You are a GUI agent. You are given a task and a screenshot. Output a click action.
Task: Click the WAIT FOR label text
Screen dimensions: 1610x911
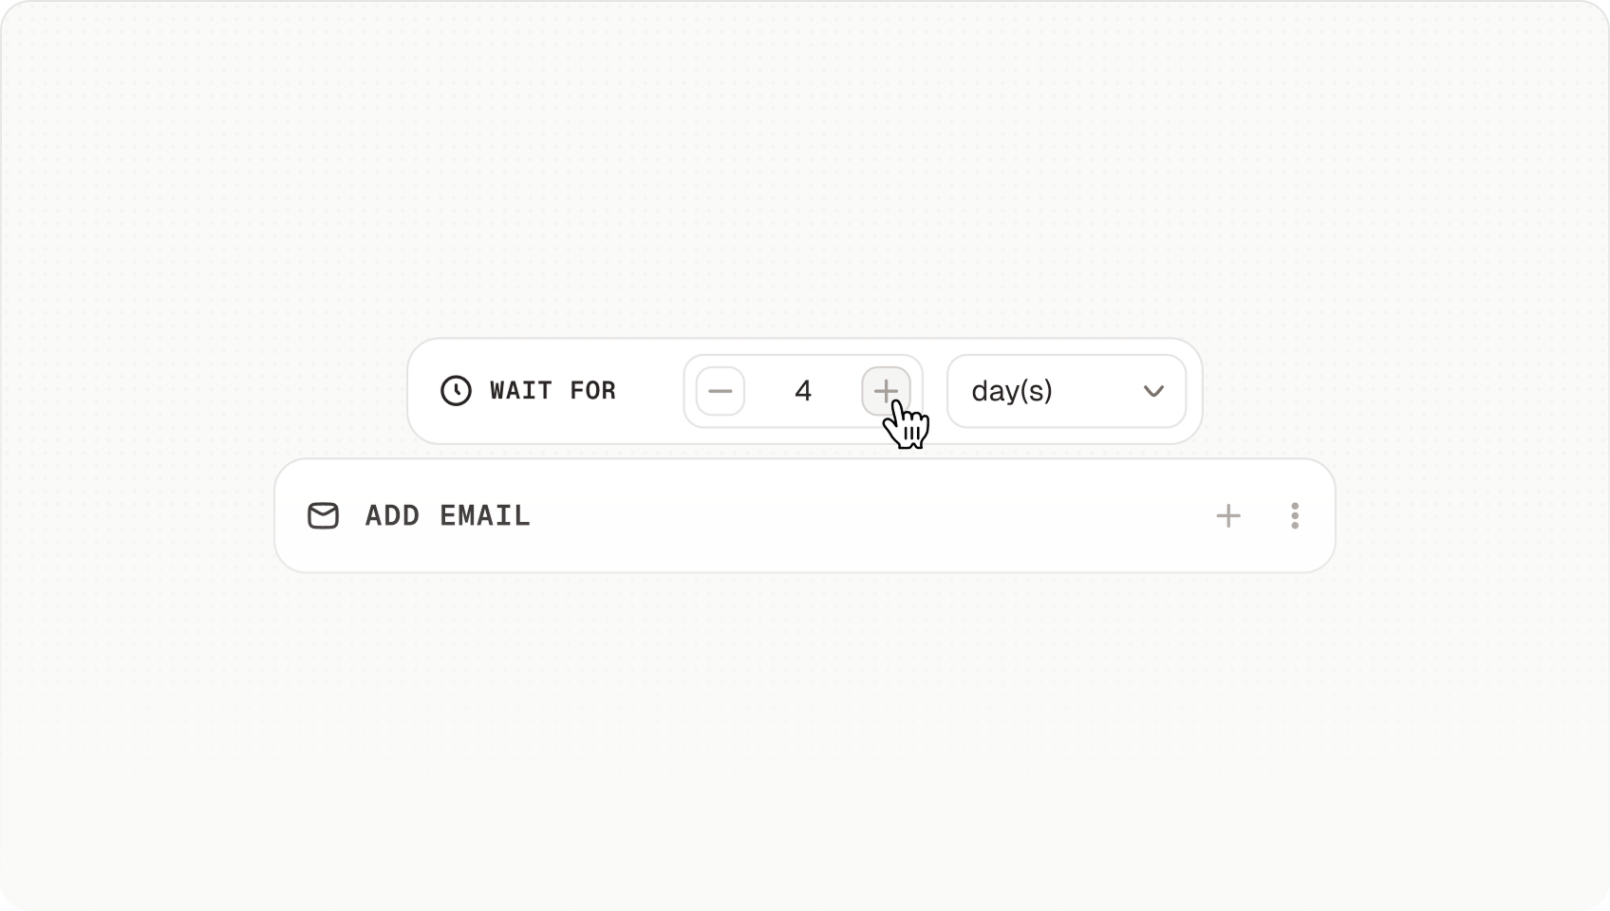[552, 391]
